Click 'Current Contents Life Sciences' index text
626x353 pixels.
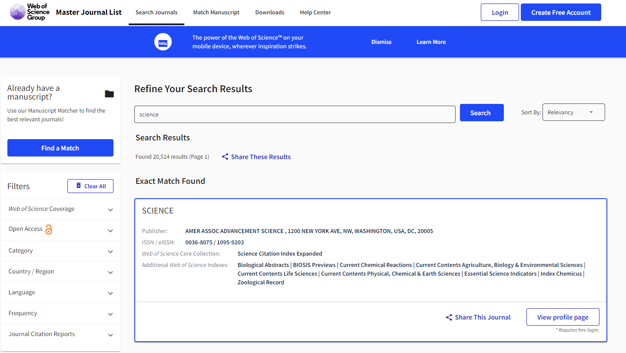(x=277, y=274)
